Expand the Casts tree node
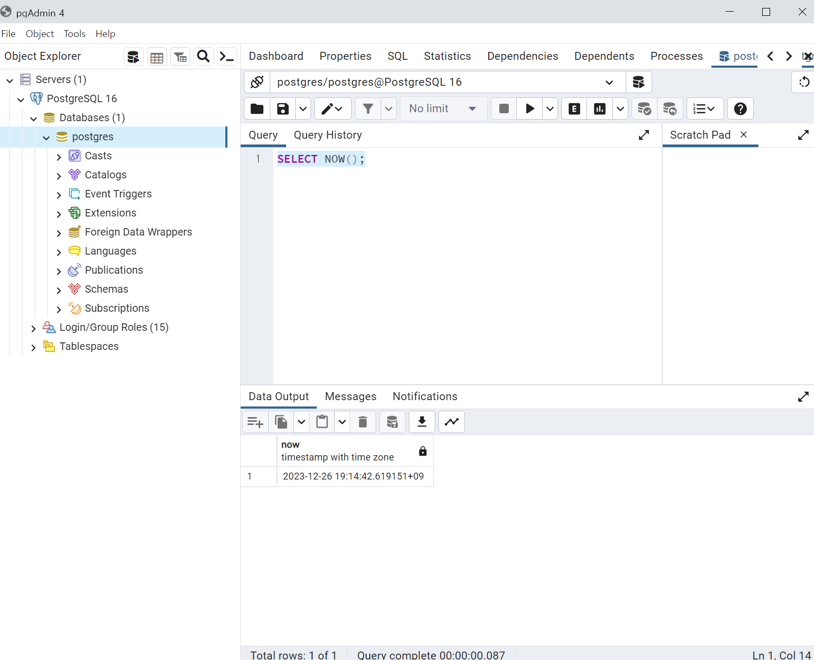Image resolution: width=814 pixels, height=660 pixels. coord(59,157)
